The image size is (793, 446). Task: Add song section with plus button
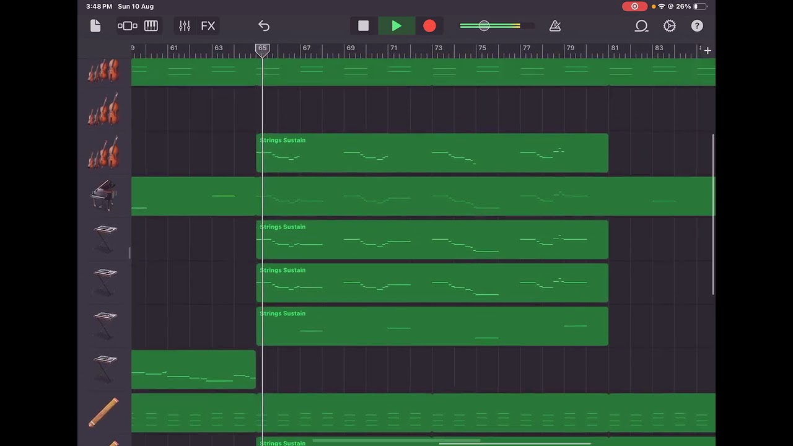point(708,51)
